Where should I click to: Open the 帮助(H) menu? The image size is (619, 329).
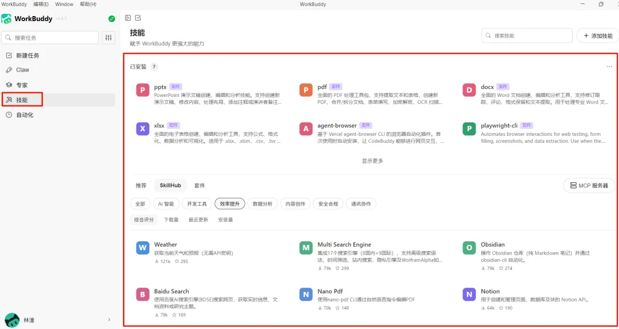coord(88,4)
